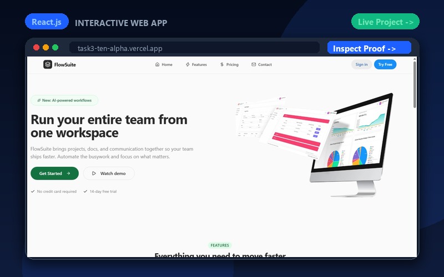This screenshot has height=277, width=444.
Task: Click the checkmark next to 14-day free trial
Action: pos(85,191)
